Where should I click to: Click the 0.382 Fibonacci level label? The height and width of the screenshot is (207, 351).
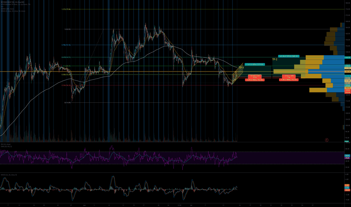point(66,75)
